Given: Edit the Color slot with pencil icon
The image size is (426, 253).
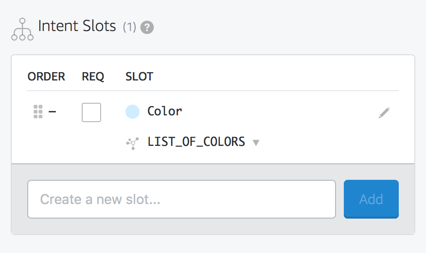Looking at the screenshot, I should coord(384,113).
